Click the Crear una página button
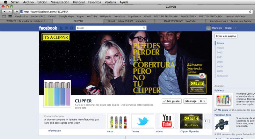 [226, 36]
